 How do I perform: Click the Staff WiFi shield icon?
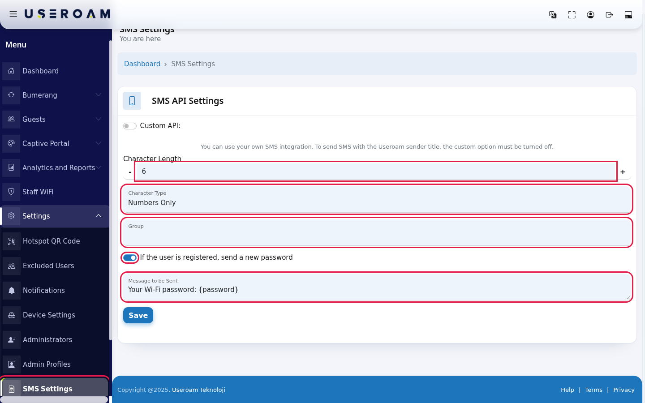[11, 192]
